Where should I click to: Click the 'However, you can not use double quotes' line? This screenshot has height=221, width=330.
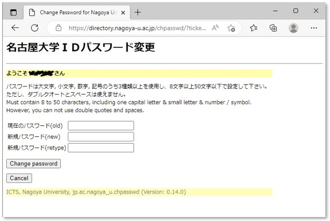pyautogui.click(x=75, y=110)
